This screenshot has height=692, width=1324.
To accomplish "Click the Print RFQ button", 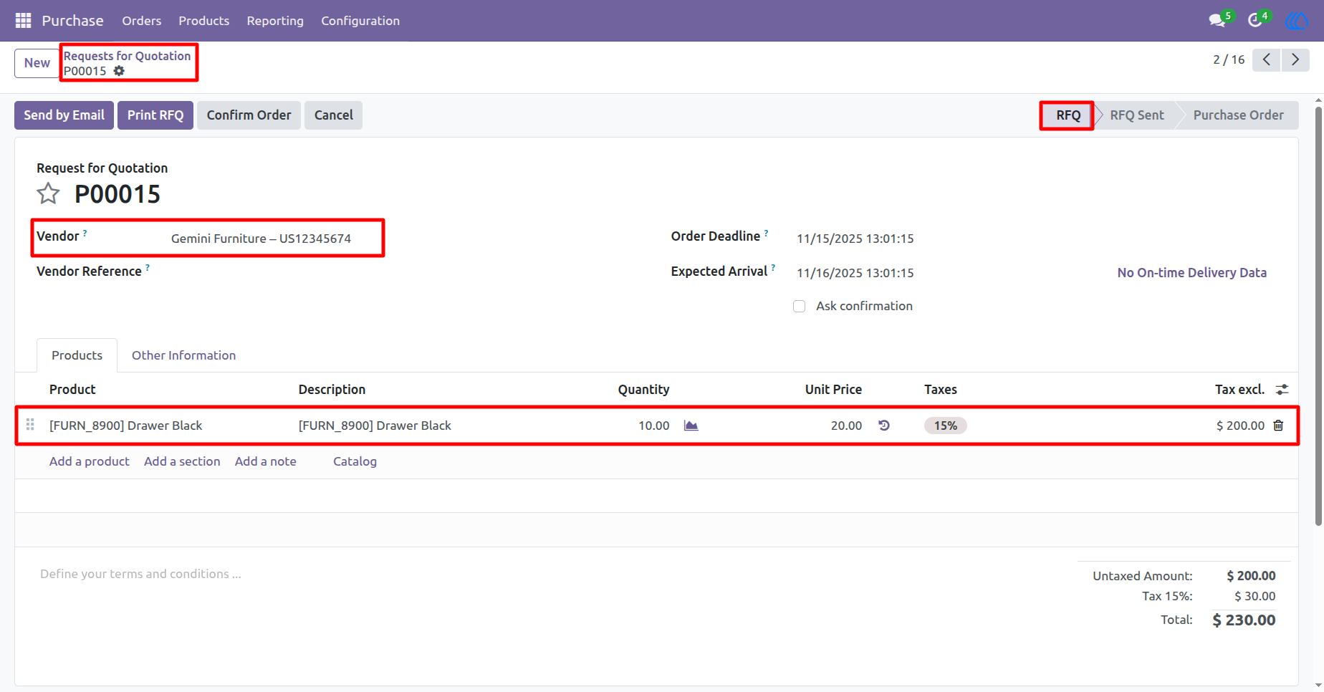I will click(155, 115).
